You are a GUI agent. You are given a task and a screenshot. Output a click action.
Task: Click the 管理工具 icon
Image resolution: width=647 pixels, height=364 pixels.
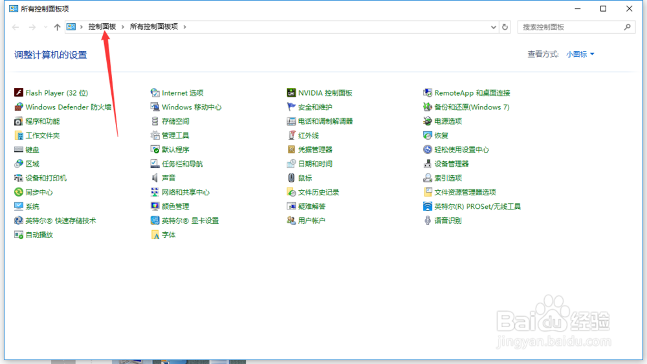coord(155,136)
